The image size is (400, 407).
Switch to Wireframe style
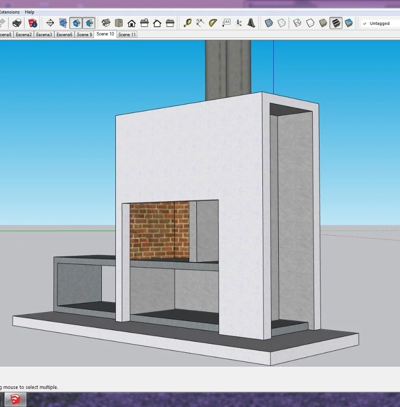coord(297,23)
